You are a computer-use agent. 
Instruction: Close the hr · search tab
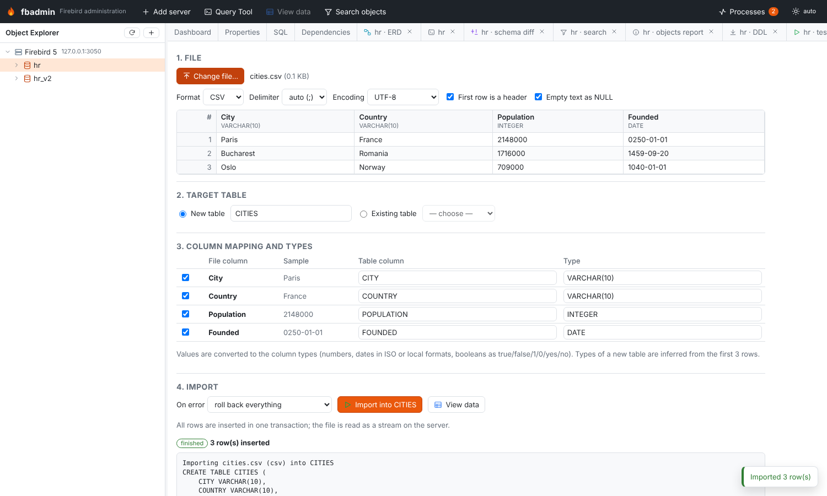tap(614, 32)
